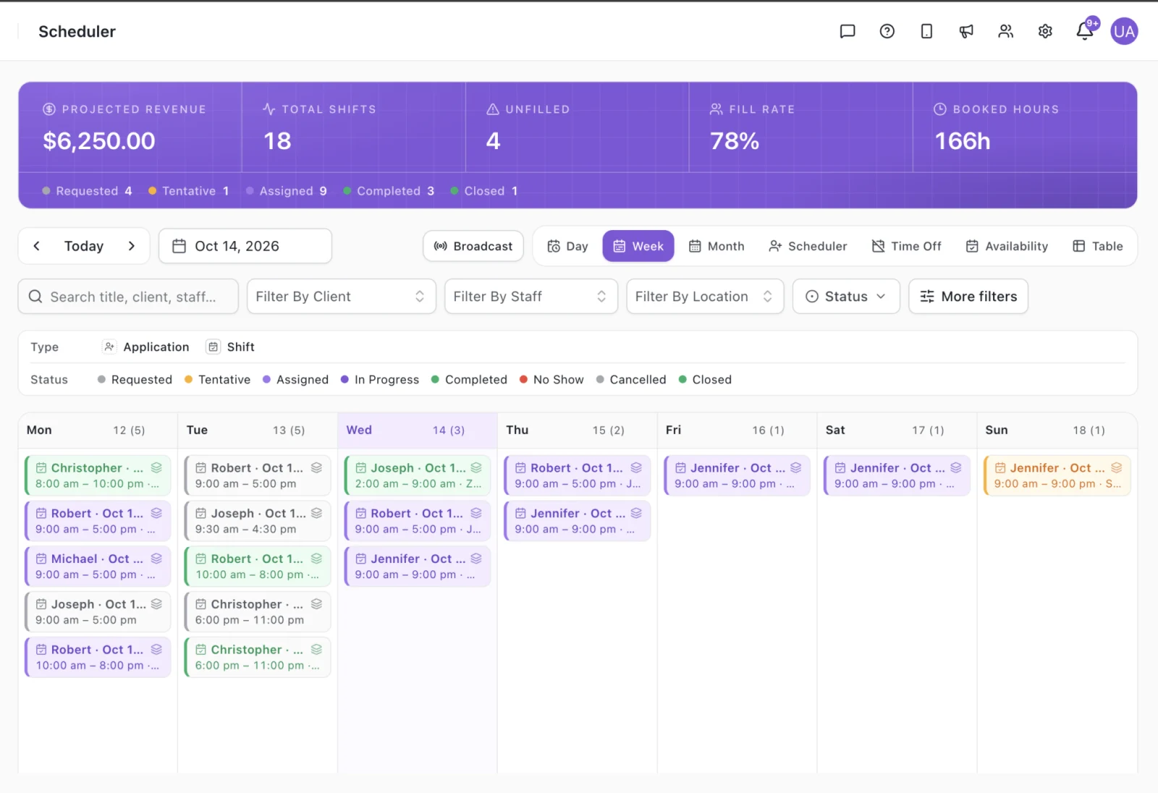Open the UA user avatar menu
Screen dimensions: 1158x793
click(1124, 31)
